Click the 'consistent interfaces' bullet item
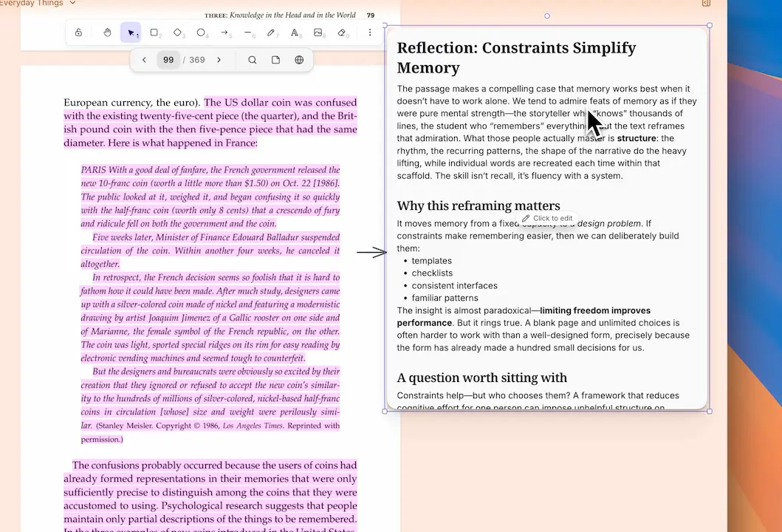This screenshot has height=532, width=782. (x=454, y=285)
